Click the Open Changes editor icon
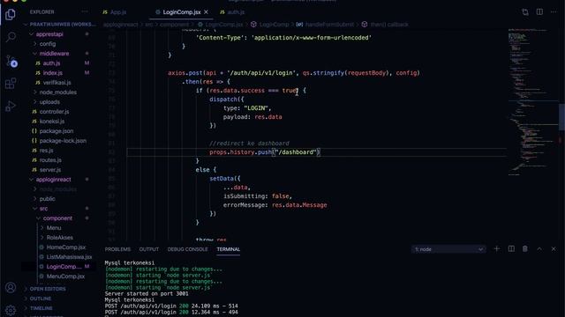Viewport: 565px width, 317px height. [525, 12]
